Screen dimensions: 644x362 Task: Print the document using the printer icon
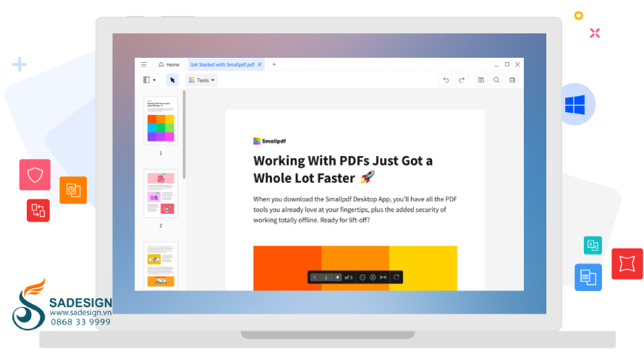[x=512, y=80]
